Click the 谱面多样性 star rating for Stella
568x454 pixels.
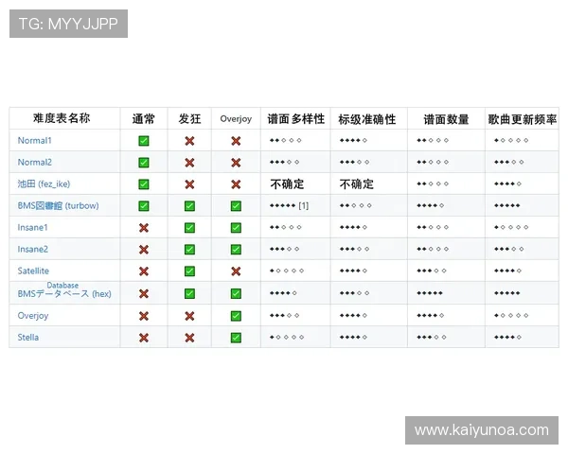click(287, 337)
